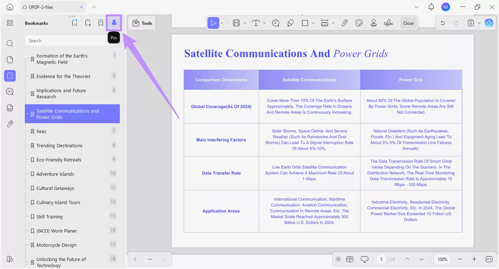This screenshot has height=269, width=499.
Task: Toggle two-page reading view
Action: [350, 259]
